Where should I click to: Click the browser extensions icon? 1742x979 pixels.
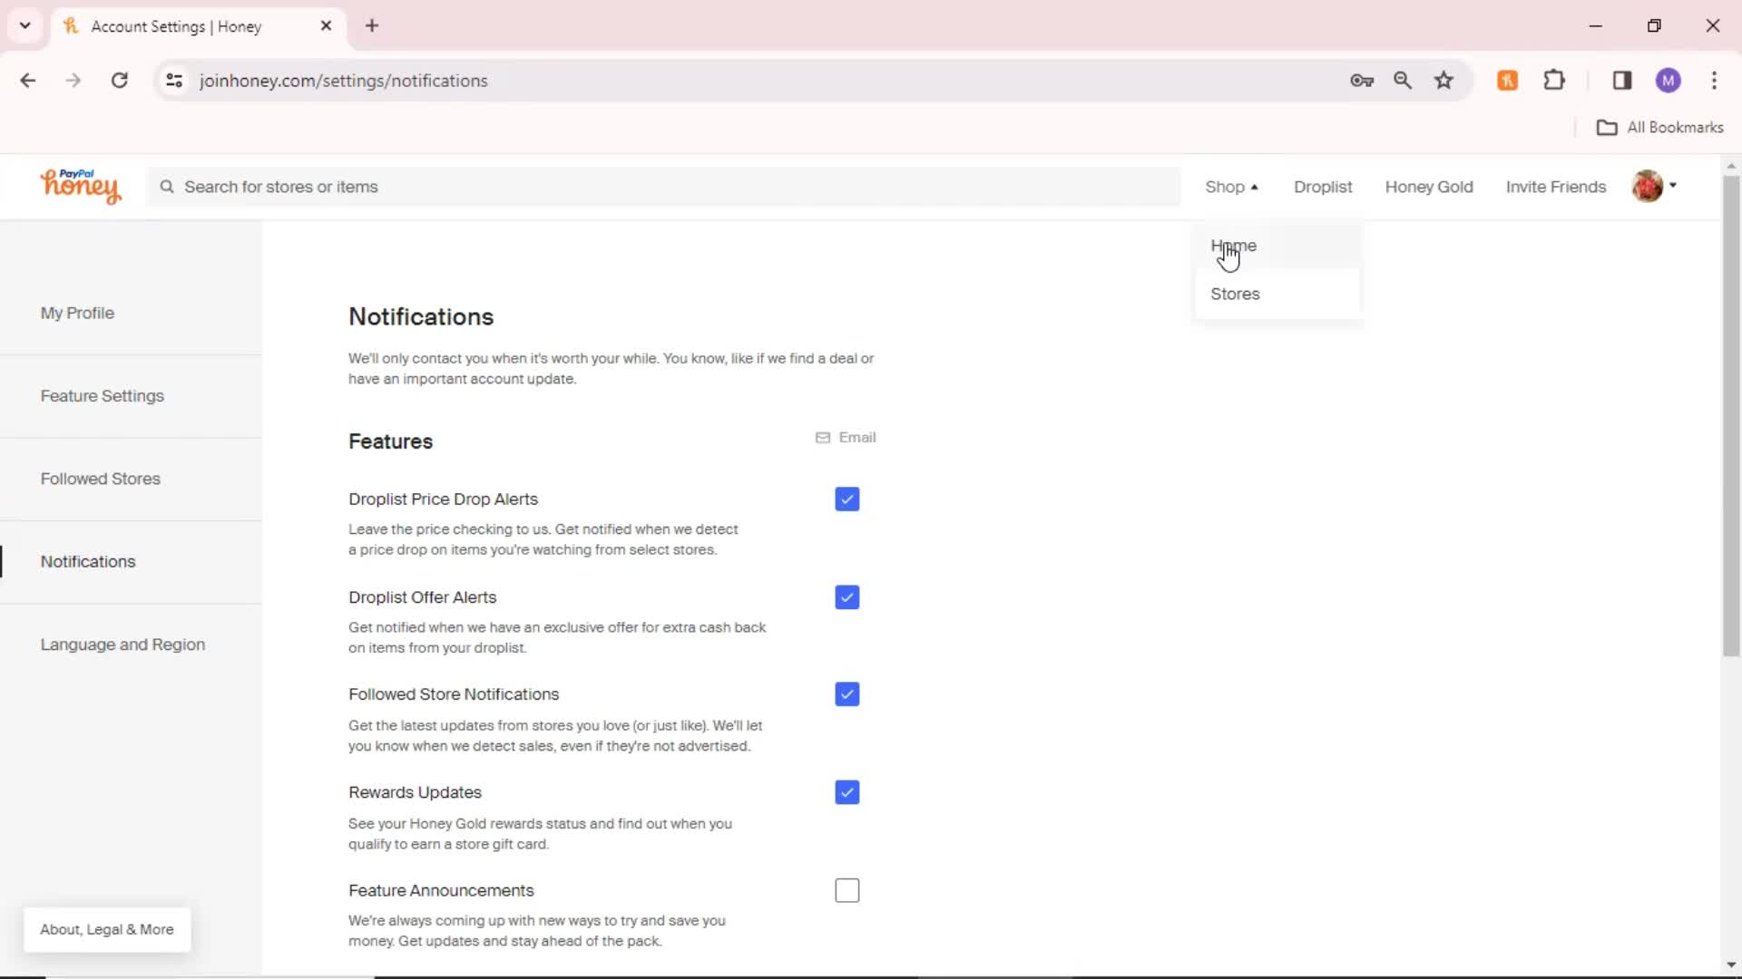(x=1555, y=80)
